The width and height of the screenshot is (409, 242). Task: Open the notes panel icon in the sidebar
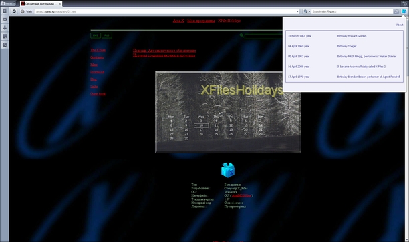pos(5,37)
